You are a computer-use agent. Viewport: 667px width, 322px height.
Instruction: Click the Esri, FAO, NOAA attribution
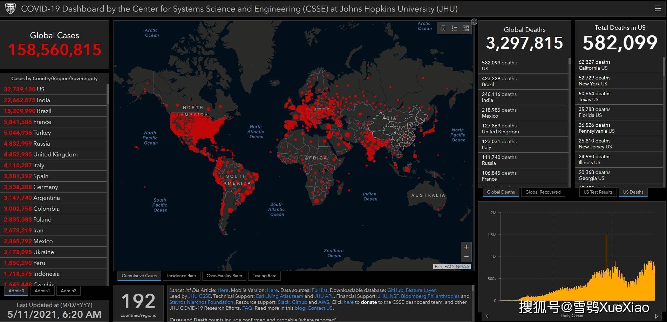(452, 266)
